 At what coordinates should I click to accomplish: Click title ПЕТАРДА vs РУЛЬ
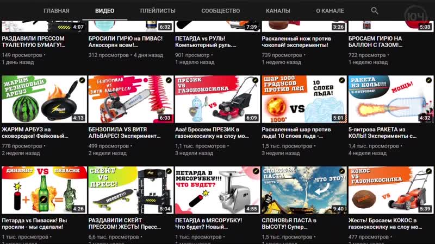(206, 42)
